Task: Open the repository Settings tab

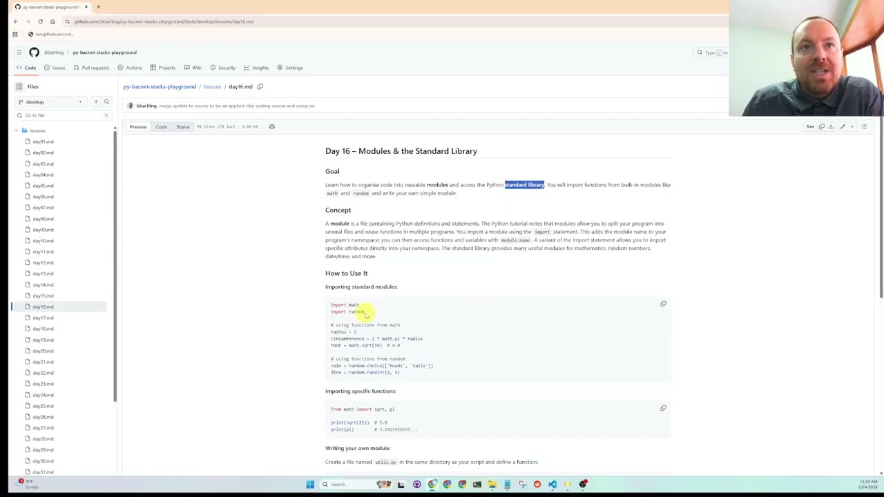Action: point(290,68)
